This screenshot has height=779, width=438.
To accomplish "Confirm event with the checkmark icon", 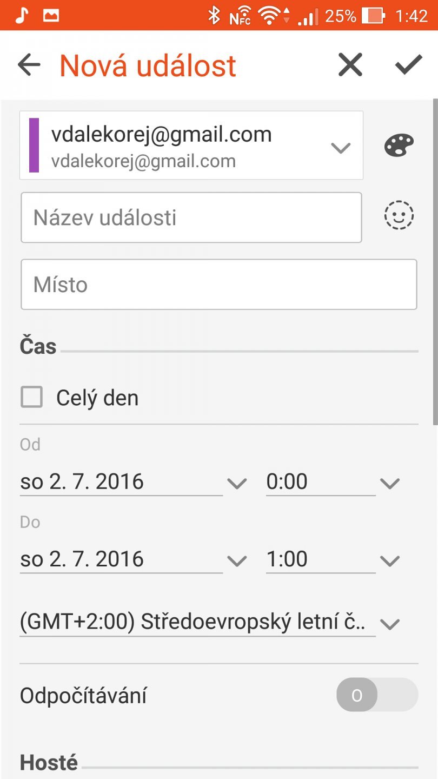I will point(408,65).
